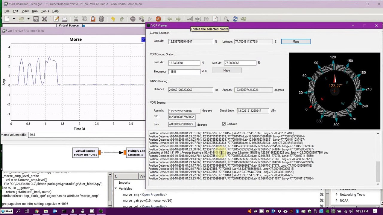
Task: Click the Enable block plug icon
Action: pos(189,19)
